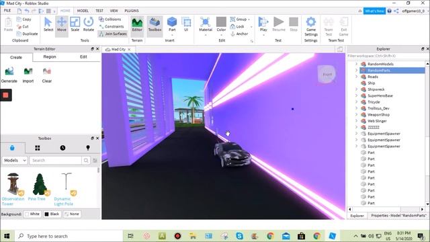Click the Paste button

click(8, 24)
